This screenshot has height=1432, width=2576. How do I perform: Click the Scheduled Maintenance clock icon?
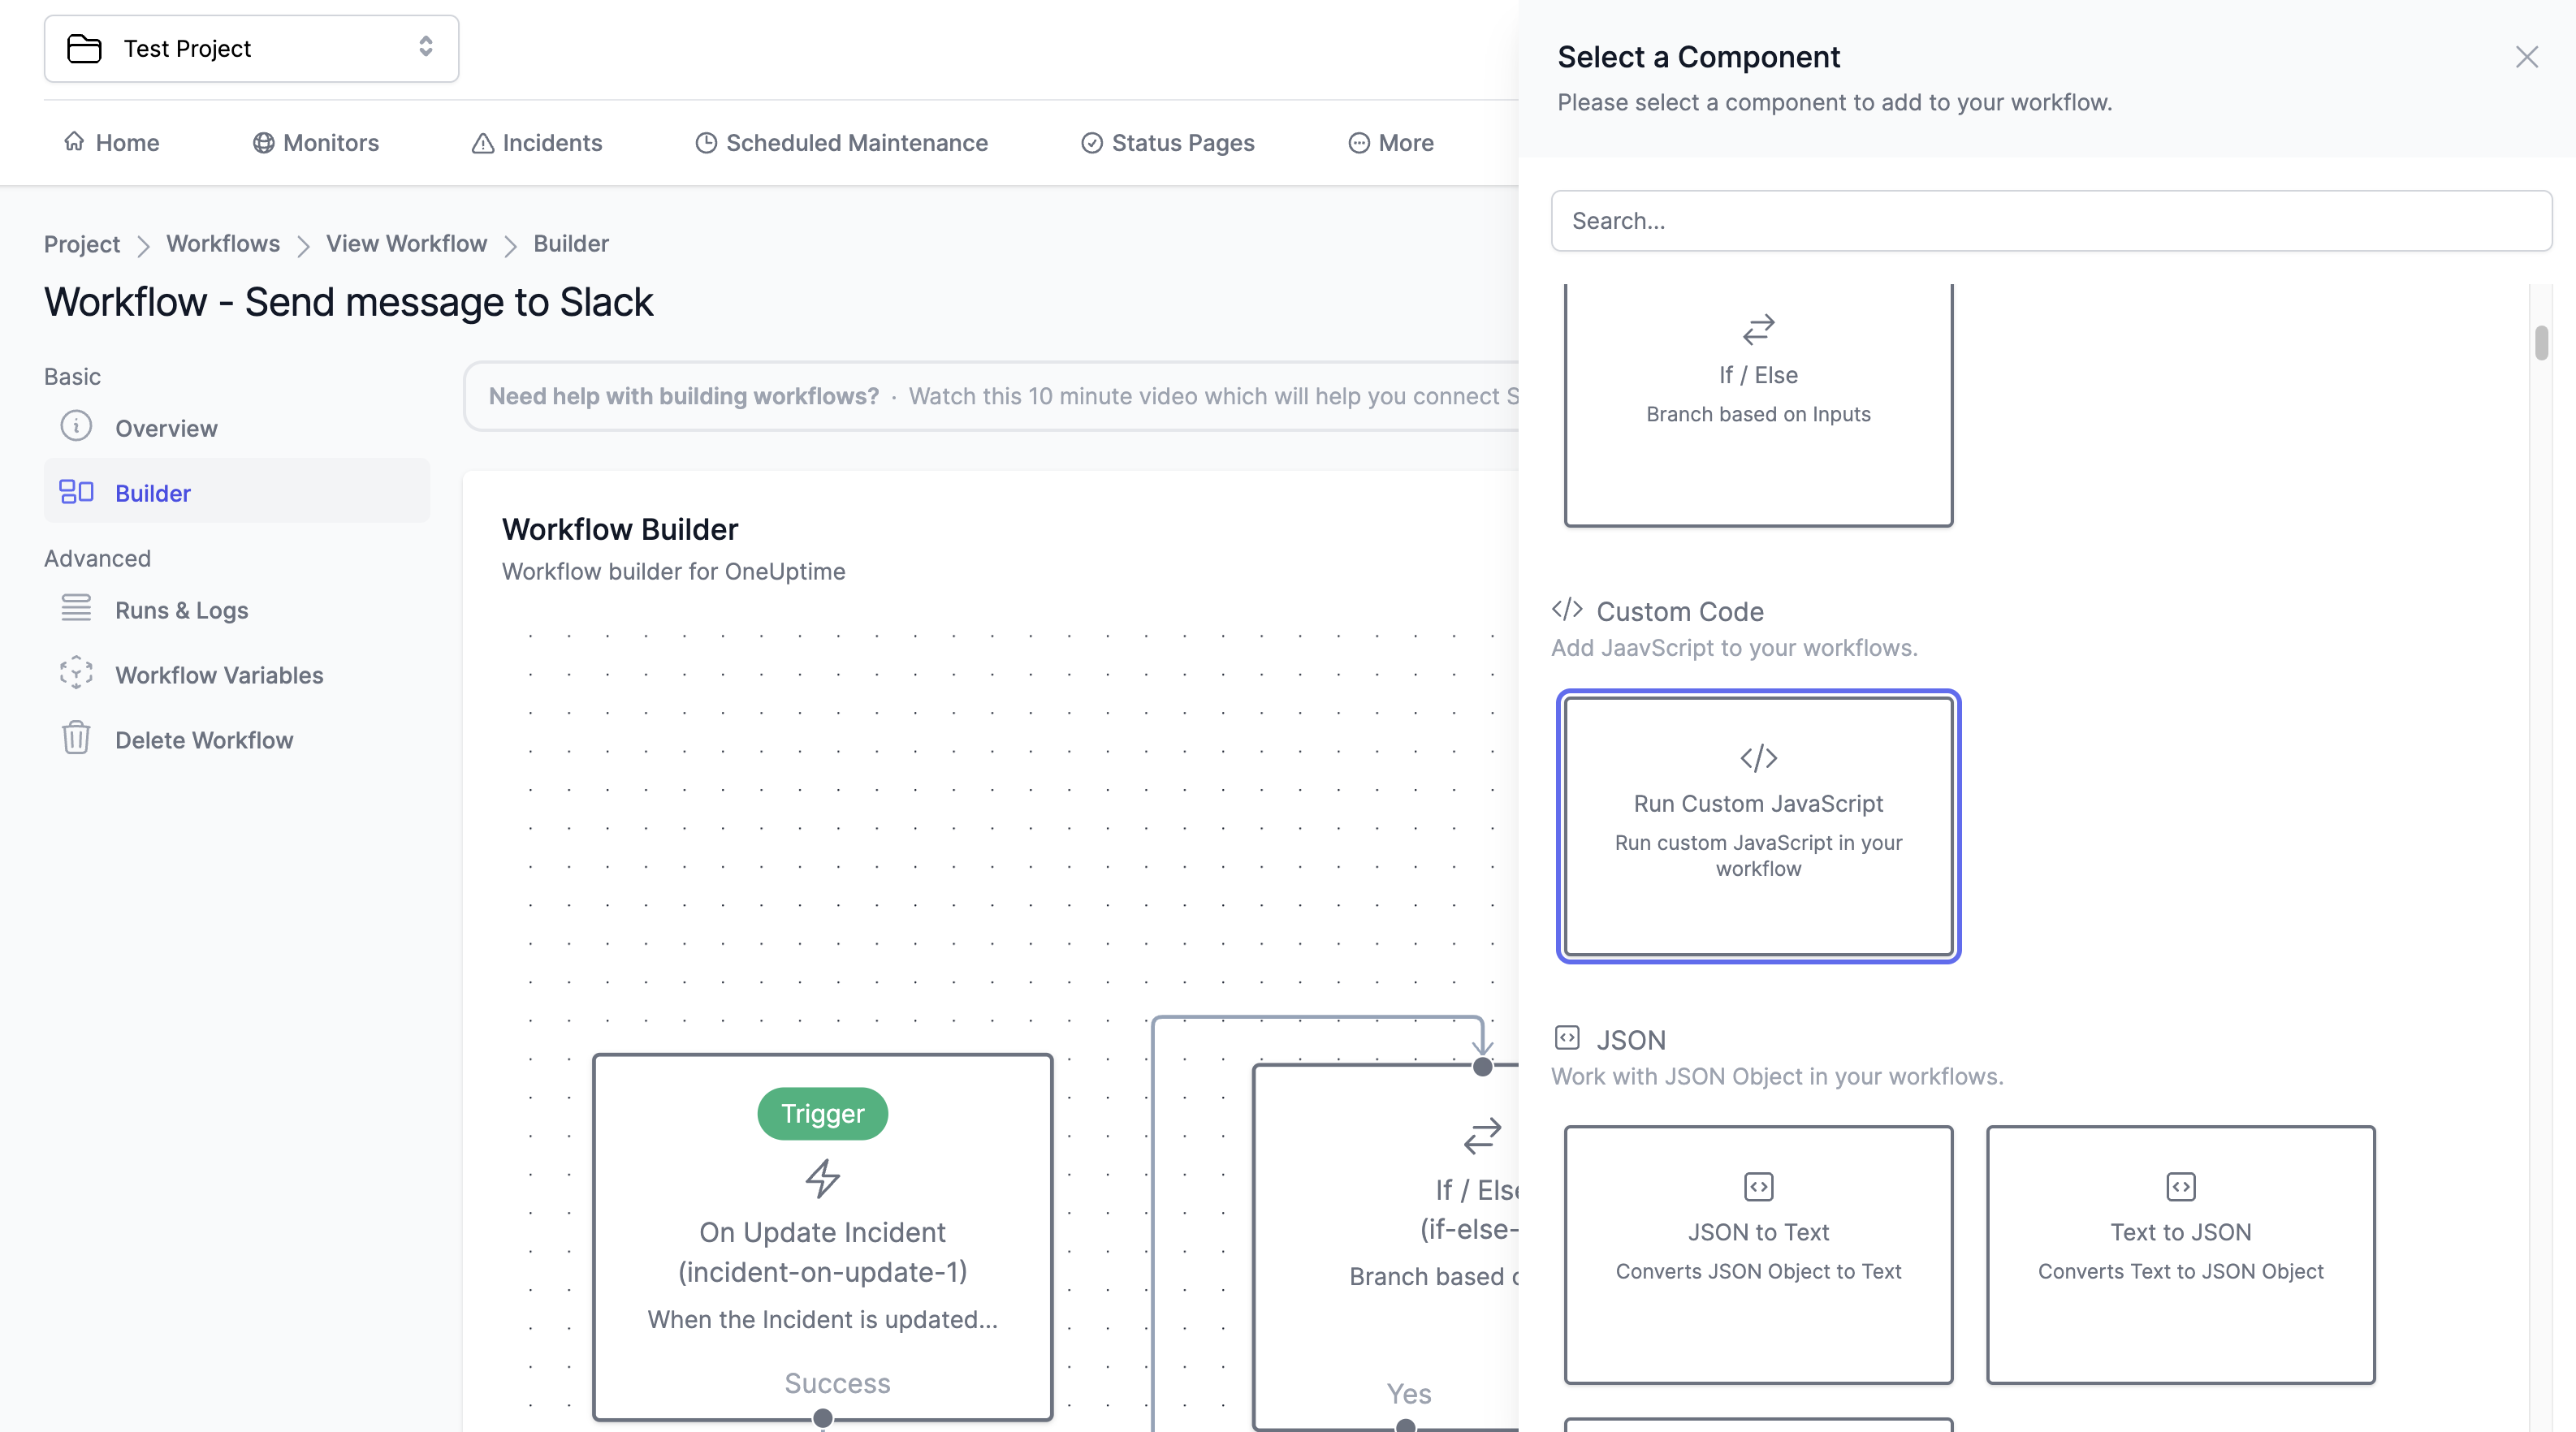[706, 143]
